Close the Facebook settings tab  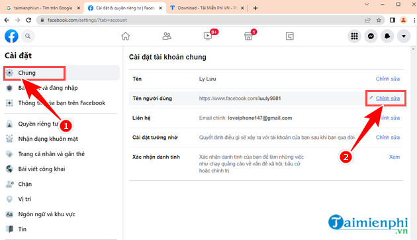pyautogui.click(x=160, y=8)
